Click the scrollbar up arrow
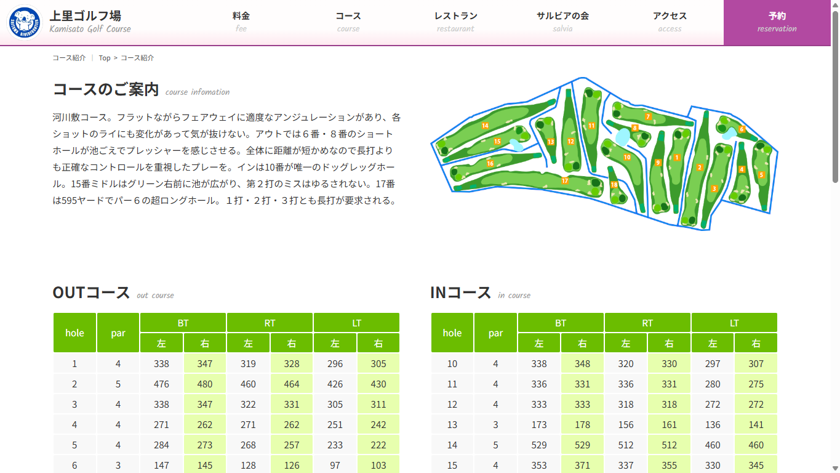This screenshot has height=473, width=840. [835, 4]
